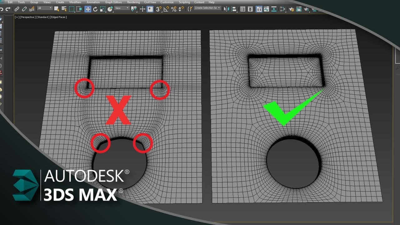This screenshot has width=400, height=225.
Task: Open the Content menu
Action: tap(199, 2)
